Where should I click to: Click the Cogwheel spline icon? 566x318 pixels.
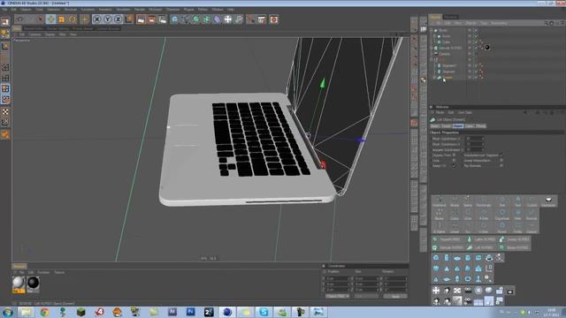pyautogui.click(x=502, y=214)
